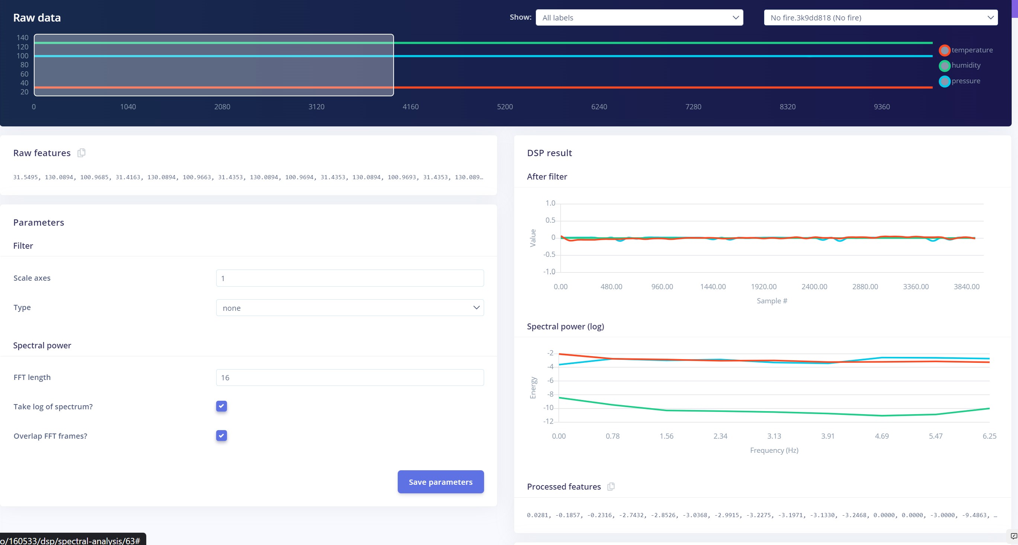Open the Type filter dropdown
Screen dimensions: 1018x545
click(349, 307)
